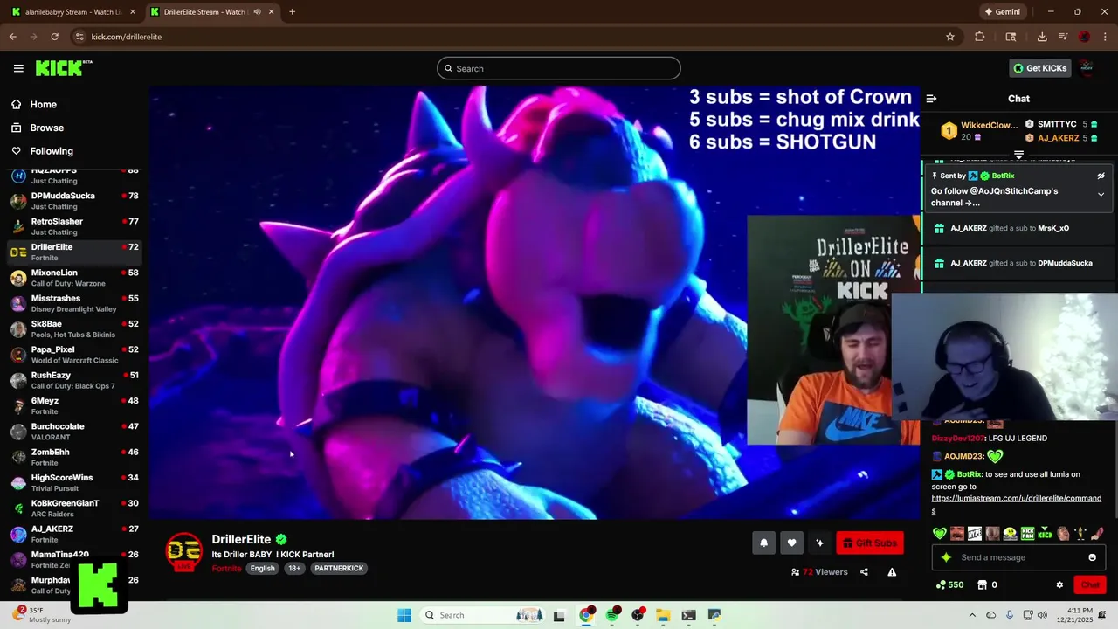
Task: Select the HYPE quick emote
Action: 974,533
